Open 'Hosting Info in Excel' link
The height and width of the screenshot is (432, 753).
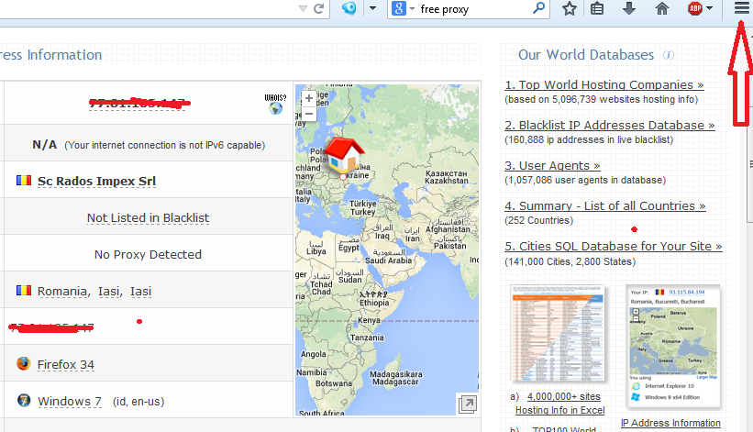pyautogui.click(x=560, y=410)
